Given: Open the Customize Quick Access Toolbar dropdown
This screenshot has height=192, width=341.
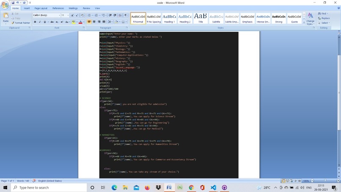Looking at the screenshot, I should point(30,3).
